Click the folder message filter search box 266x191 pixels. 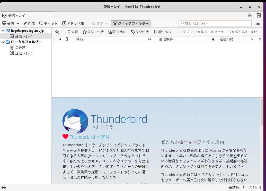pyautogui.click(x=221, y=32)
